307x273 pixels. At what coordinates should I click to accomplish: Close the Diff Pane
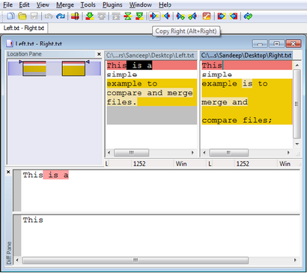[8, 172]
